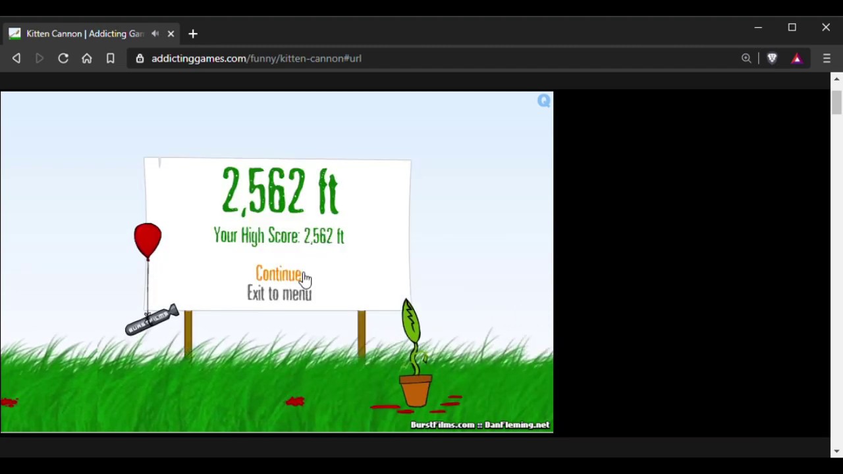Go back with browser back arrow

[16, 59]
